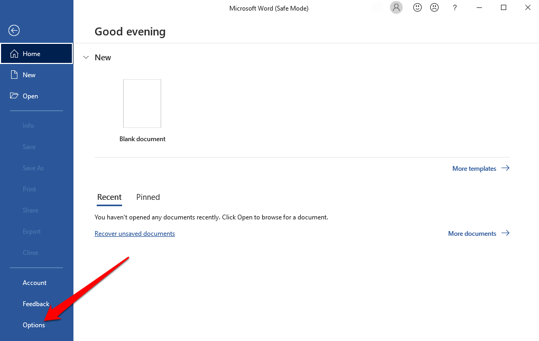Click the Open folder icon
Viewport: 539px width, 341px height.
14,96
